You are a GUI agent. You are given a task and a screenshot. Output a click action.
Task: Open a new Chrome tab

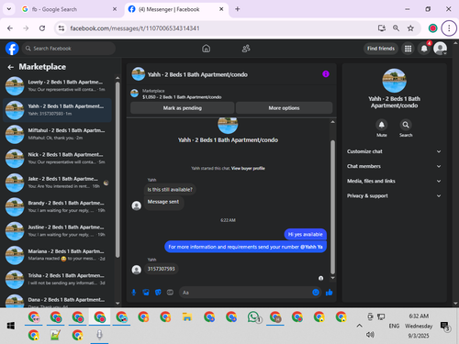click(238, 9)
